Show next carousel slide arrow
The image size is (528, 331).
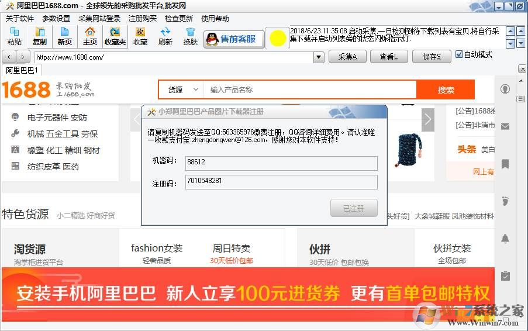[x=427, y=119]
